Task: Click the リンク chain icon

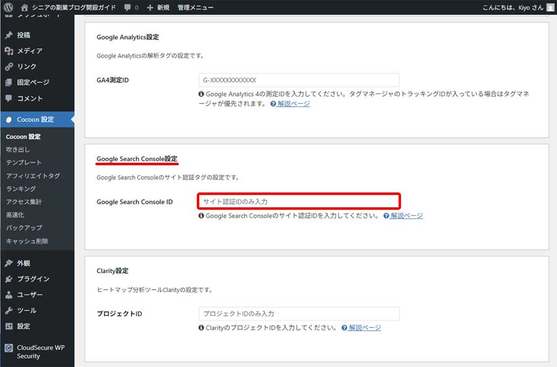Action: point(9,66)
